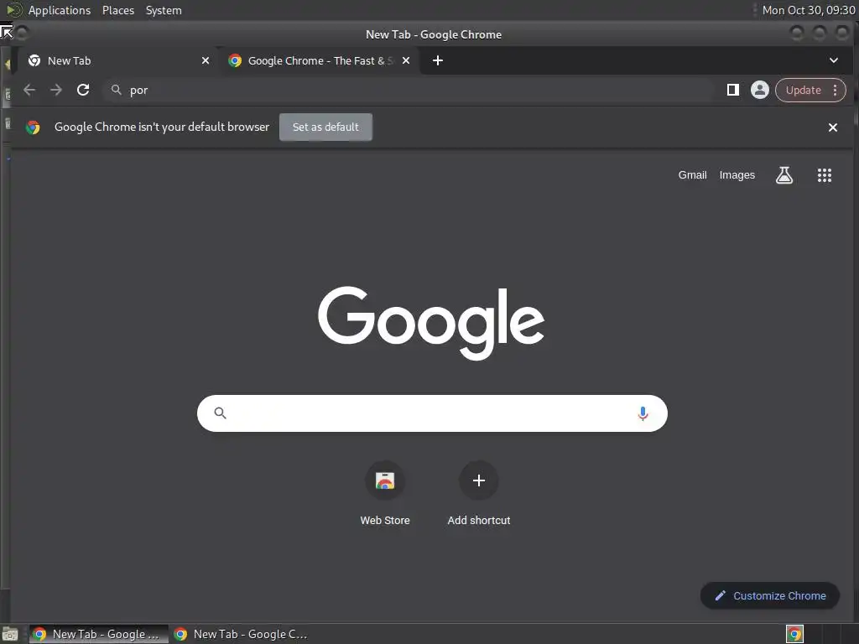Expand the tab search dropdown arrow
The height and width of the screenshot is (644, 859).
(833, 60)
